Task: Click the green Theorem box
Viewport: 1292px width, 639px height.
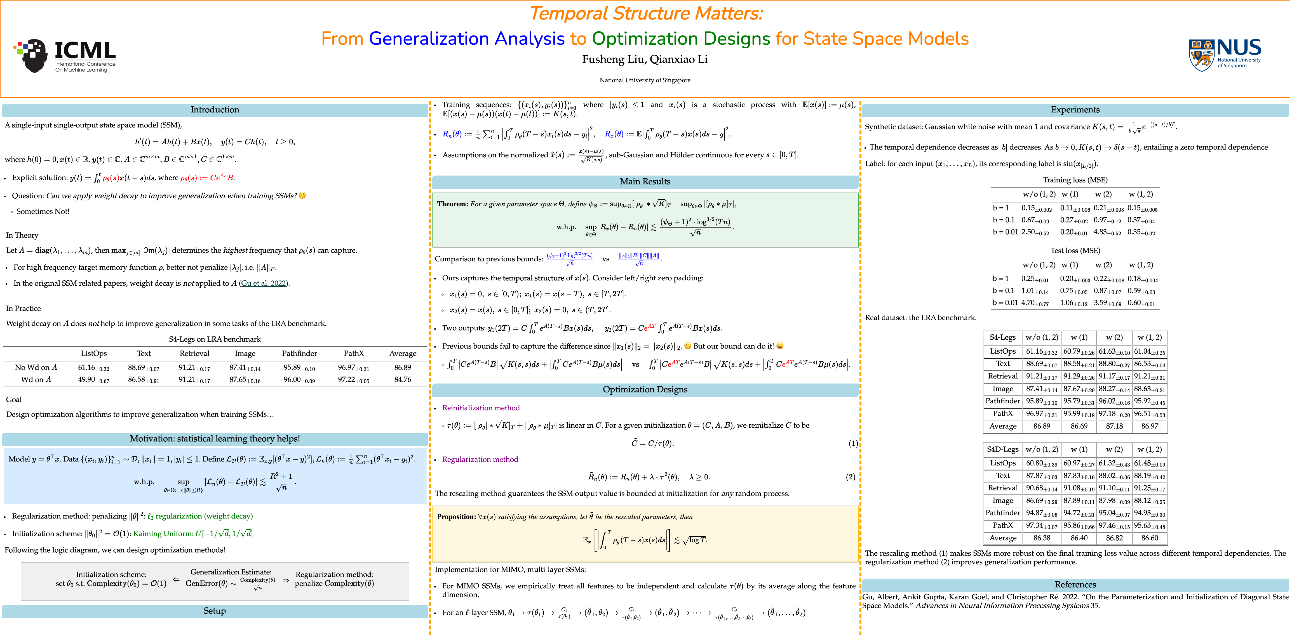Action: click(x=645, y=219)
